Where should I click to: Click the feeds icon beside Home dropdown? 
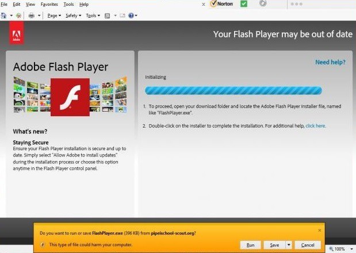[x=18, y=16]
